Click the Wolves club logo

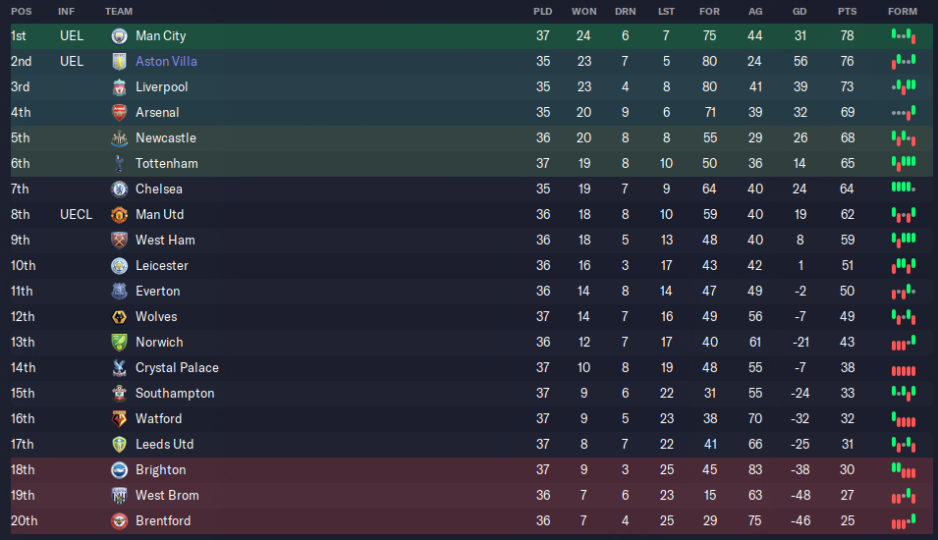(x=119, y=317)
